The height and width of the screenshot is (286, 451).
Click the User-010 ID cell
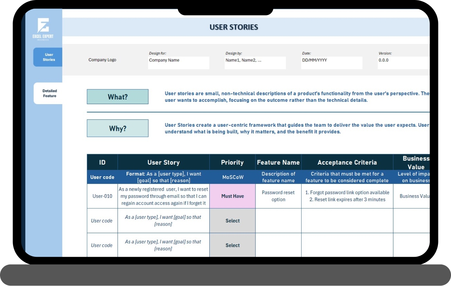102,196
